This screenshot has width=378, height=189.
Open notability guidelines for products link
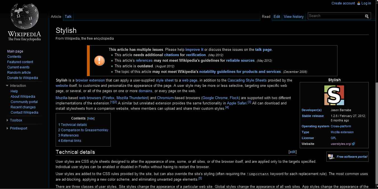pyautogui.click(x=240, y=71)
